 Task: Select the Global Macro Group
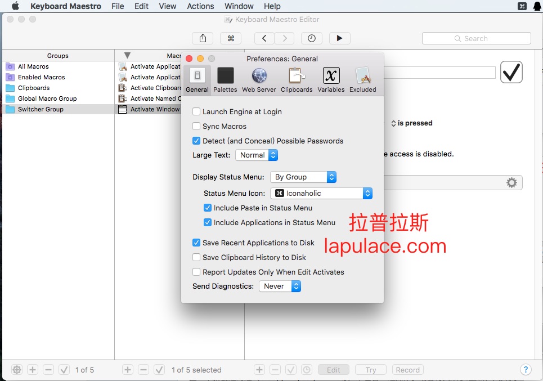coord(47,98)
